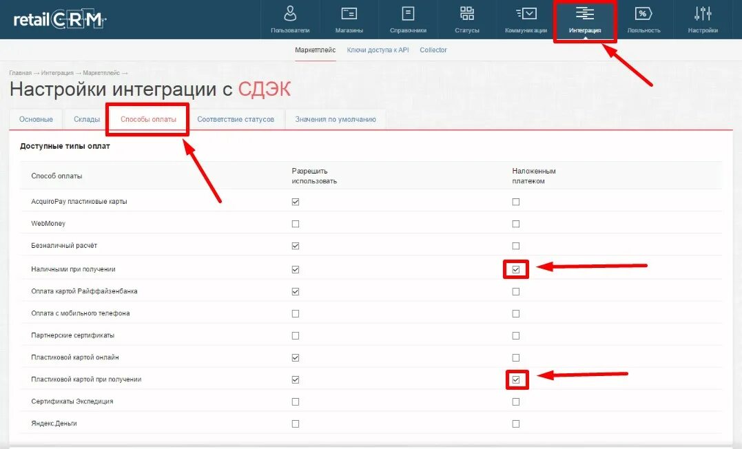Open the Коммуникации section icon
This screenshot has height=449, width=742.
click(x=526, y=14)
